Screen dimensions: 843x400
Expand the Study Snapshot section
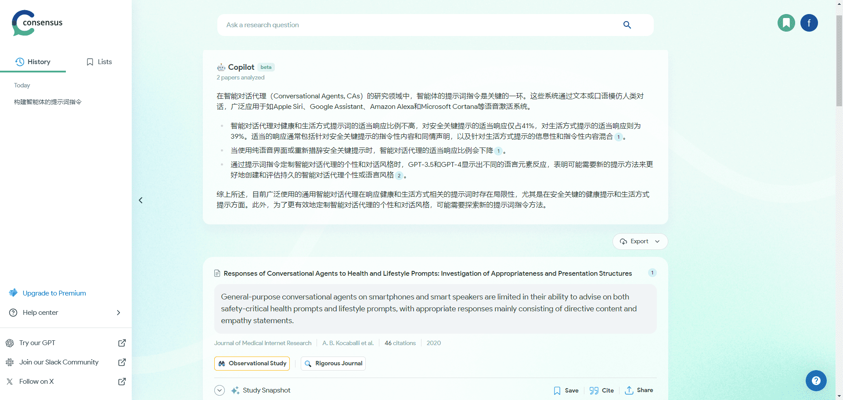tap(220, 390)
